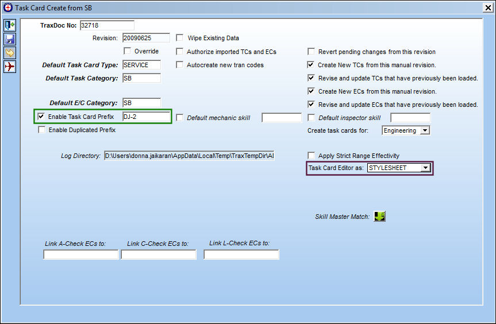Check Autocreate new tran codes
Viewport: 496px width, 324px height.
[180, 65]
